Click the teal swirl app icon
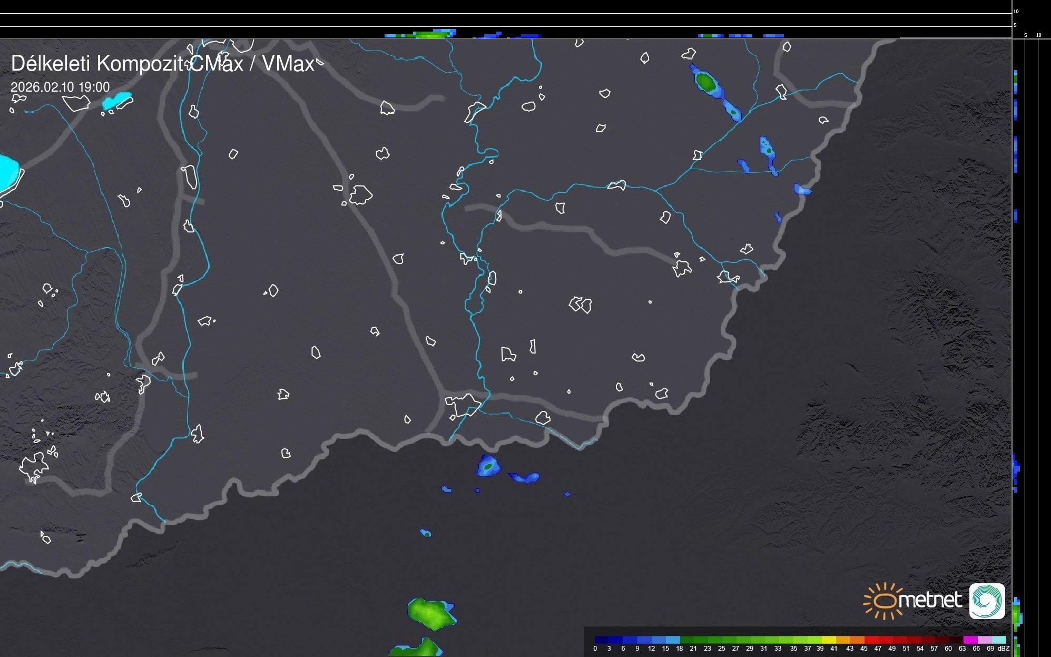The image size is (1051, 657). (x=987, y=601)
